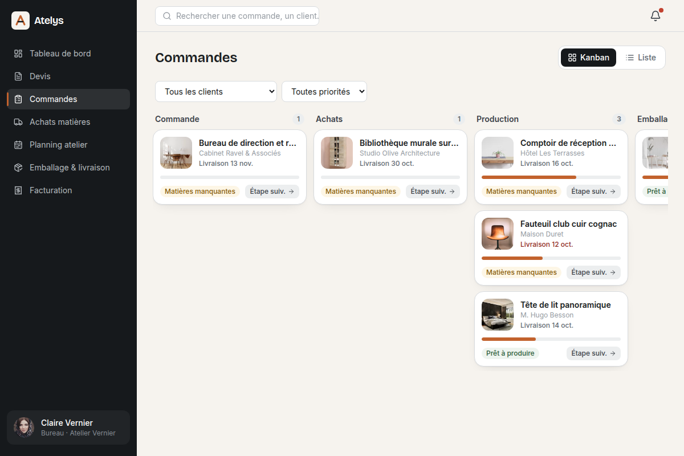The image size is (684, 456).
Task: Open notifications bell
Action: click(655, 16)
